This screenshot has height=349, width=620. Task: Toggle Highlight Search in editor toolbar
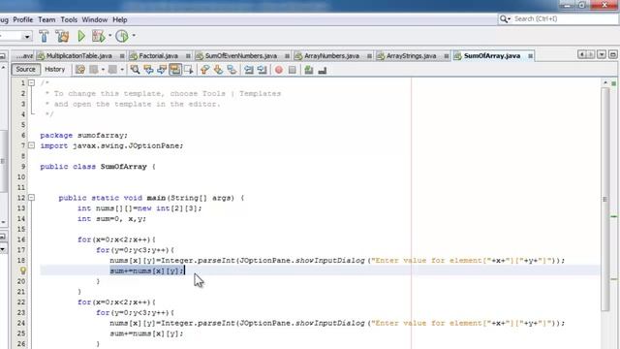pyautogui.click(x=174, y=70)
